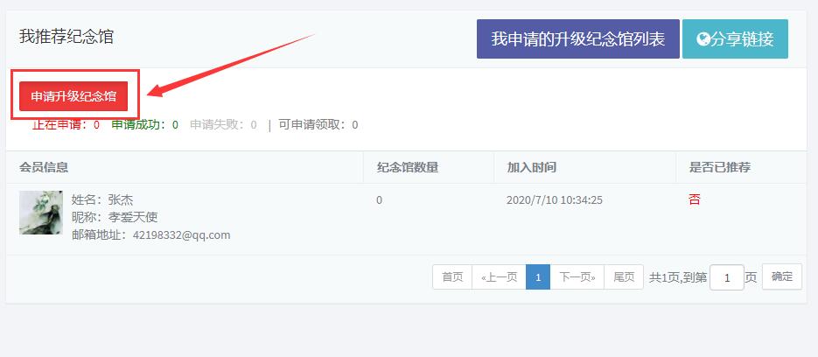Click the name 姓名：张杰
Screen dimensions: 818x357
[x=102, y=199]
